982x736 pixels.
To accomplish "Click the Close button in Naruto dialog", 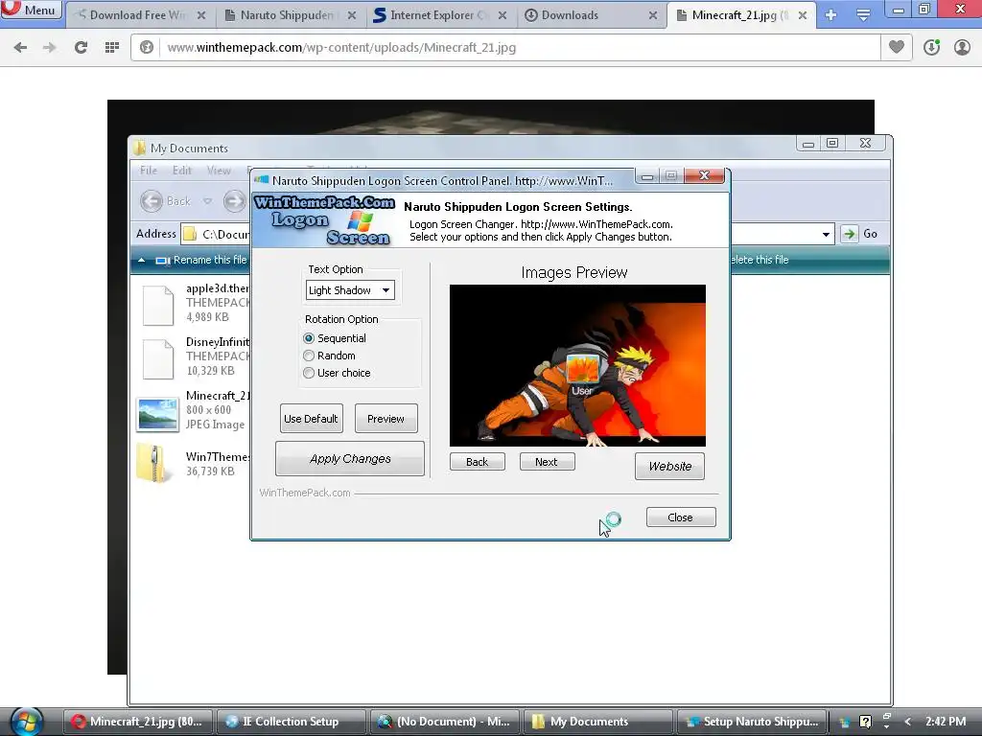I will (x=681, y=517).
